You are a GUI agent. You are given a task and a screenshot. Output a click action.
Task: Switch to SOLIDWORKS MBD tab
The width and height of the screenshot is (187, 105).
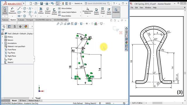60,20
